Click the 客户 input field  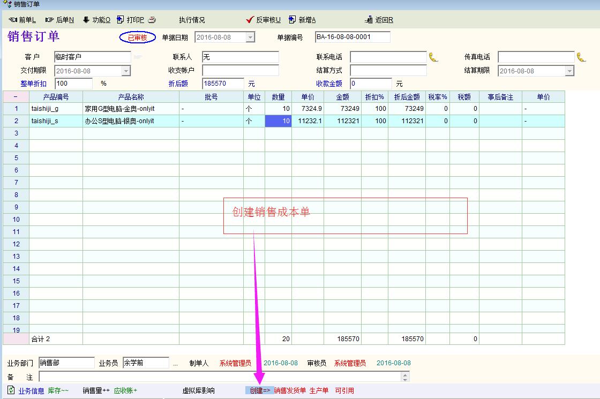(x=92, y=57)
